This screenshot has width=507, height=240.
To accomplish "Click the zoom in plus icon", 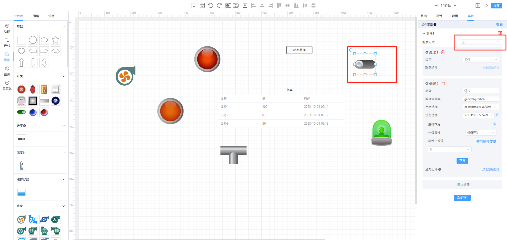I will (x=455, y=6).
